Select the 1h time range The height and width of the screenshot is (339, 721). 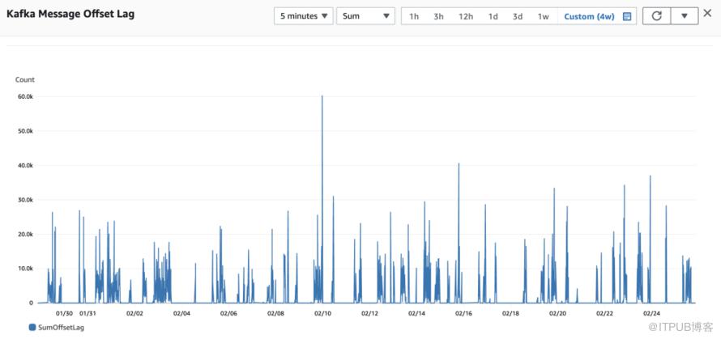coord(414,16)
